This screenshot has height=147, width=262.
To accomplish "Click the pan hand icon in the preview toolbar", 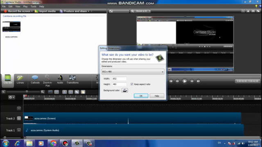I will click(248, 11).
